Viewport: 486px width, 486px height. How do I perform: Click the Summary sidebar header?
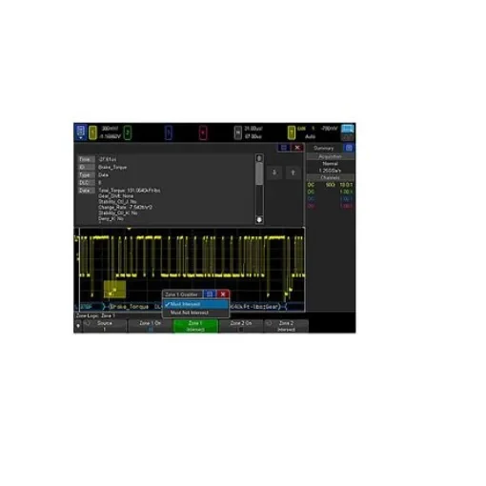coord(323,148)
